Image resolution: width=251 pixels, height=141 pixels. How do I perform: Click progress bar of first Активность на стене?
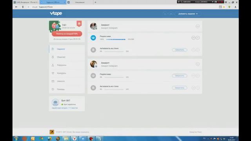[114, 51]
